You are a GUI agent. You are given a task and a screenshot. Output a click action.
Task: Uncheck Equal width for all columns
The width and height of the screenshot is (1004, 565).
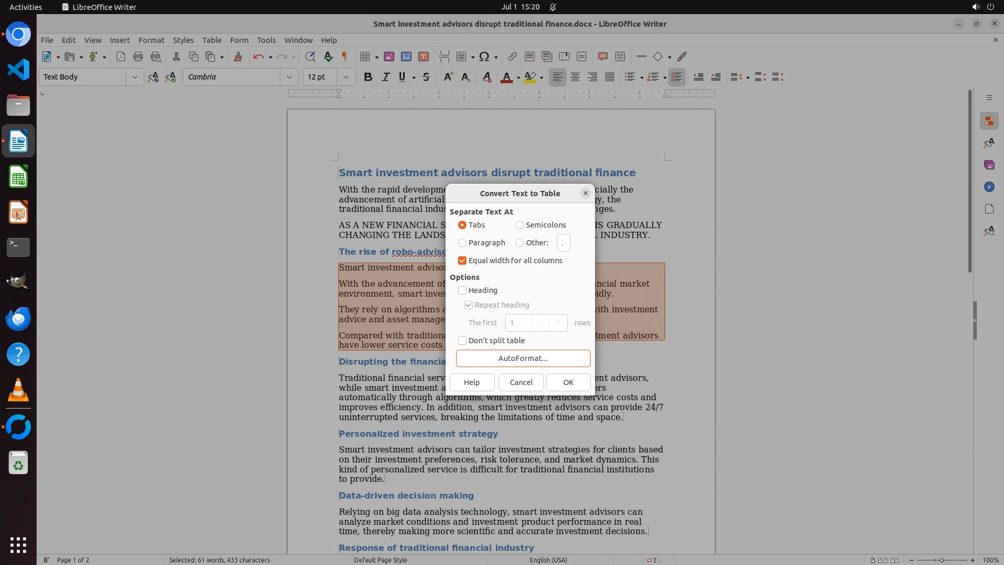462,261
